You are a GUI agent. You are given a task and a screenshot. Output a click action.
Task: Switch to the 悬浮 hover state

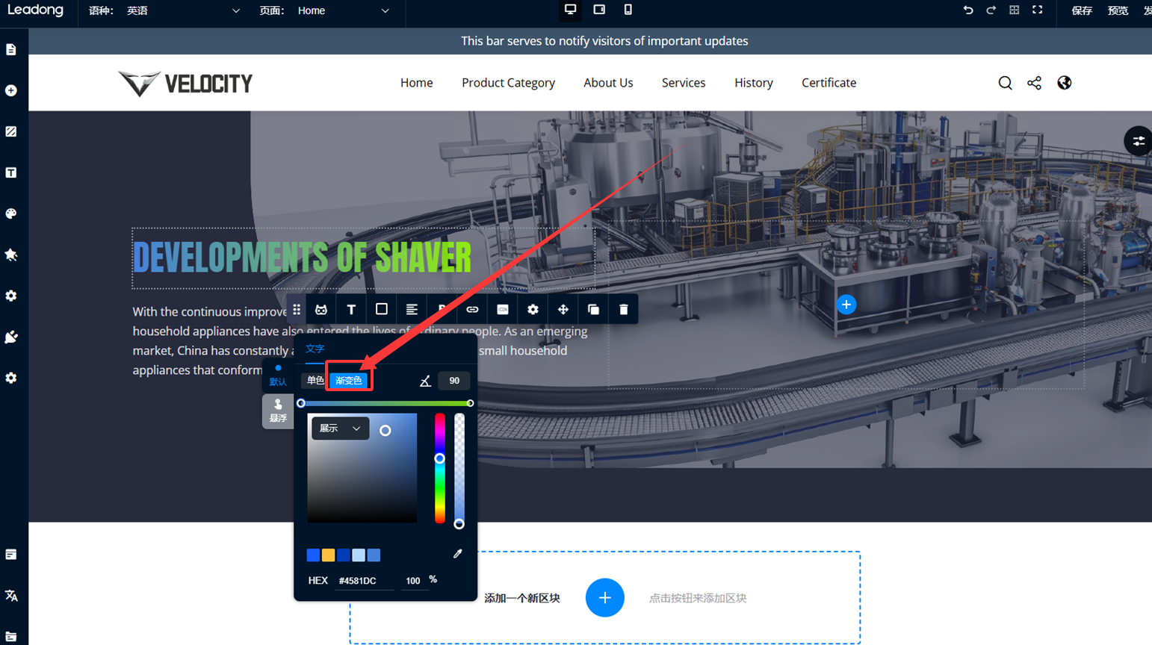[x=278, y=411]
